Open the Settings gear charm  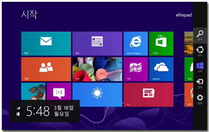click(200, 99)
